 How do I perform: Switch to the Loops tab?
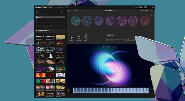57,27
